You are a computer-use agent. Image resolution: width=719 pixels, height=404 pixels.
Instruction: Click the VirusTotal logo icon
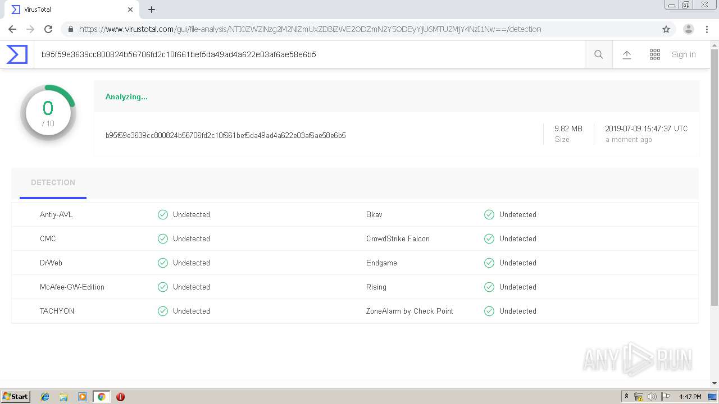[17, 54]
